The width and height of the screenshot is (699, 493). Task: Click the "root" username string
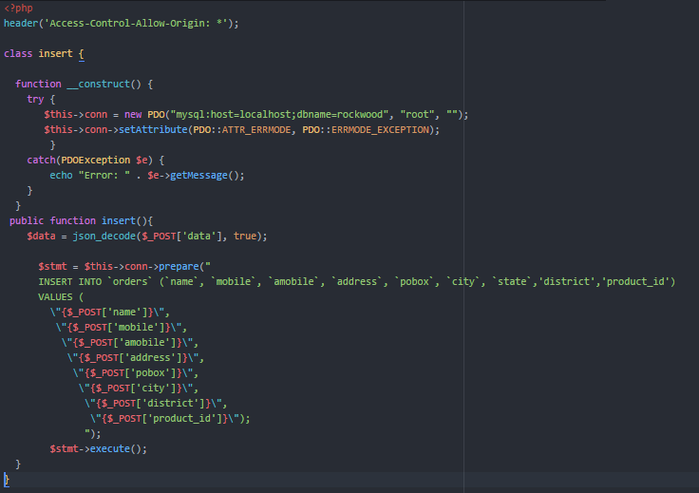(417, 115)
